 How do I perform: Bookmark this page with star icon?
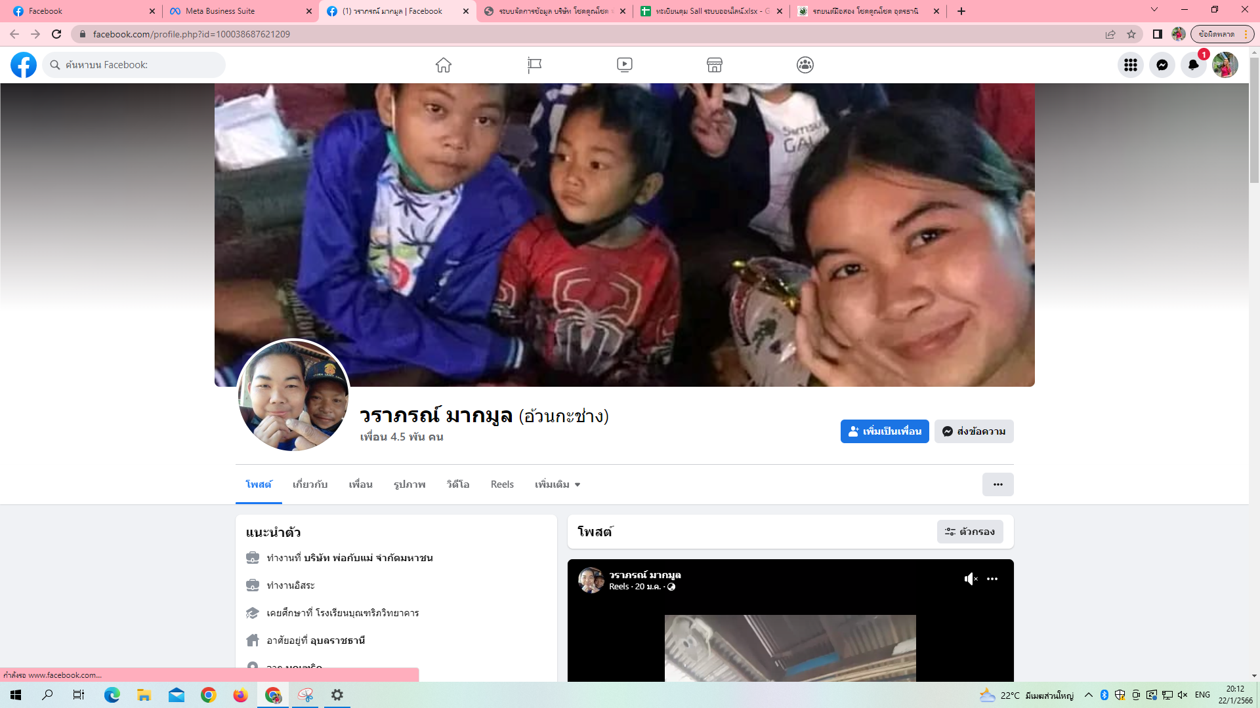pyautogui.click(x=1131, y=34)
